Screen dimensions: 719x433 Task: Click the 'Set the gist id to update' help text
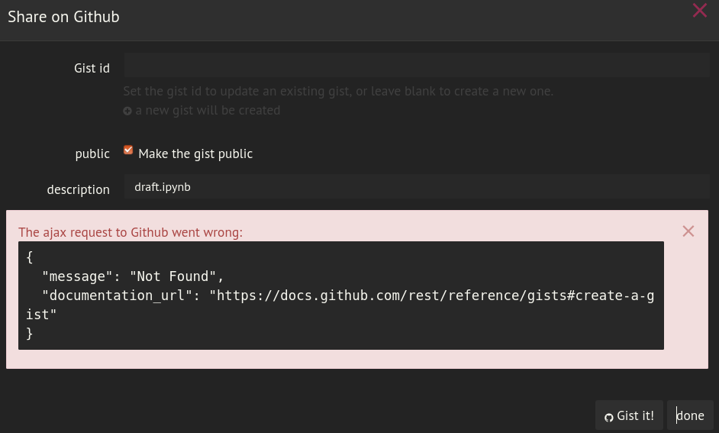338,91
